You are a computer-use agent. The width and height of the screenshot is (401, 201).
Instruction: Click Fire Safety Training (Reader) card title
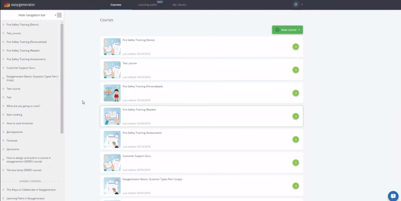[x=139, y=110]
